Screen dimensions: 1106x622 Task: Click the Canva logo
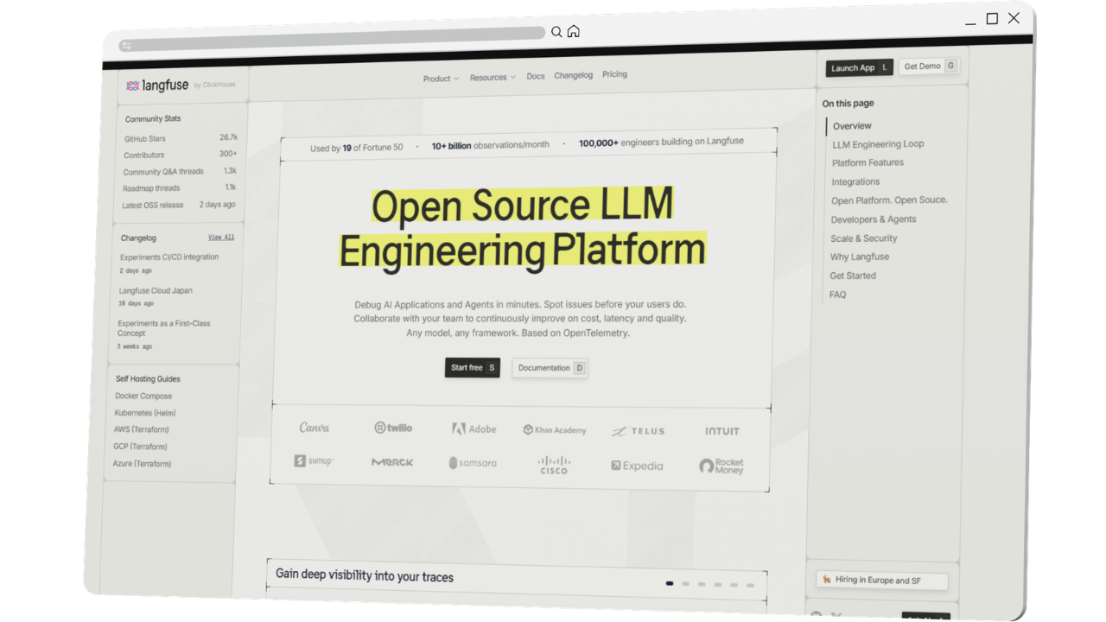pos(315,428)
